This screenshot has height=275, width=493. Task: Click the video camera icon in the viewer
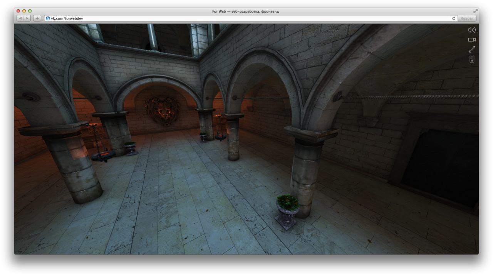point(472,40)
